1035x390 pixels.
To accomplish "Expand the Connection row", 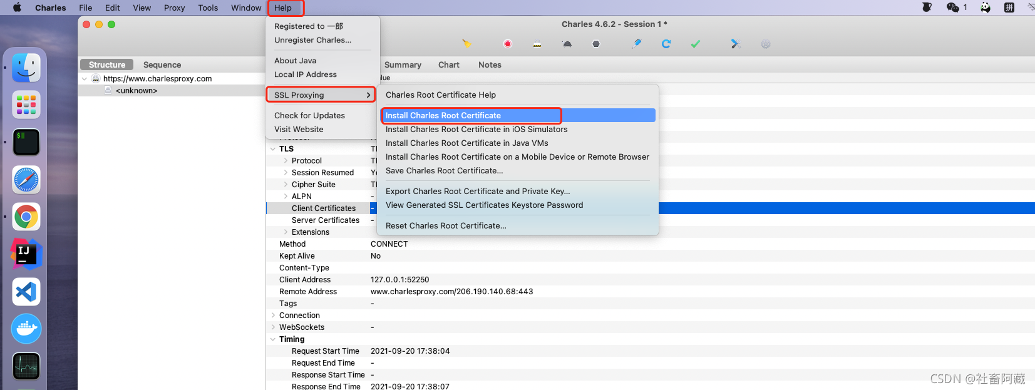I will [x=273, y=316].
